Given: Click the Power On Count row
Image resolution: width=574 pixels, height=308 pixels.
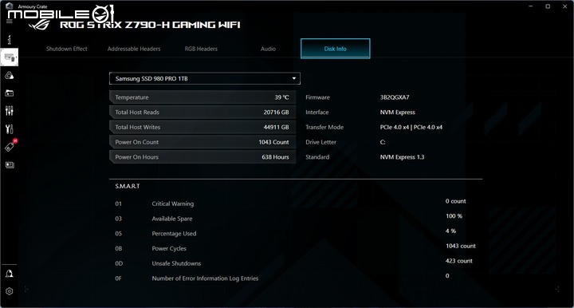Looking at the screenshot, I should pos(202,142).
